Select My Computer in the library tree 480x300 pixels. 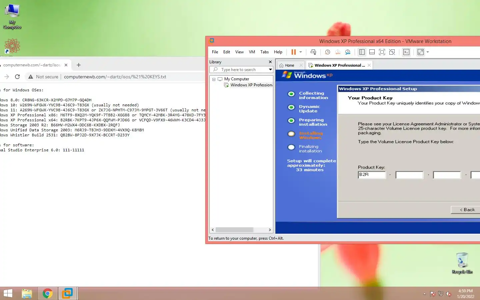pyautogui.click(x=236, y=79)
